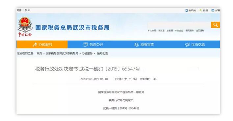Set font size to 中

click(130, 79)
